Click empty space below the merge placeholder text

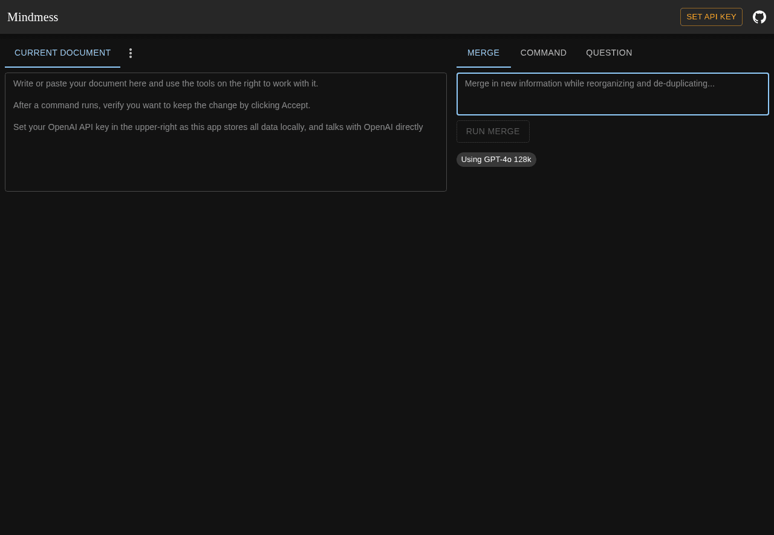coord(612,103)
